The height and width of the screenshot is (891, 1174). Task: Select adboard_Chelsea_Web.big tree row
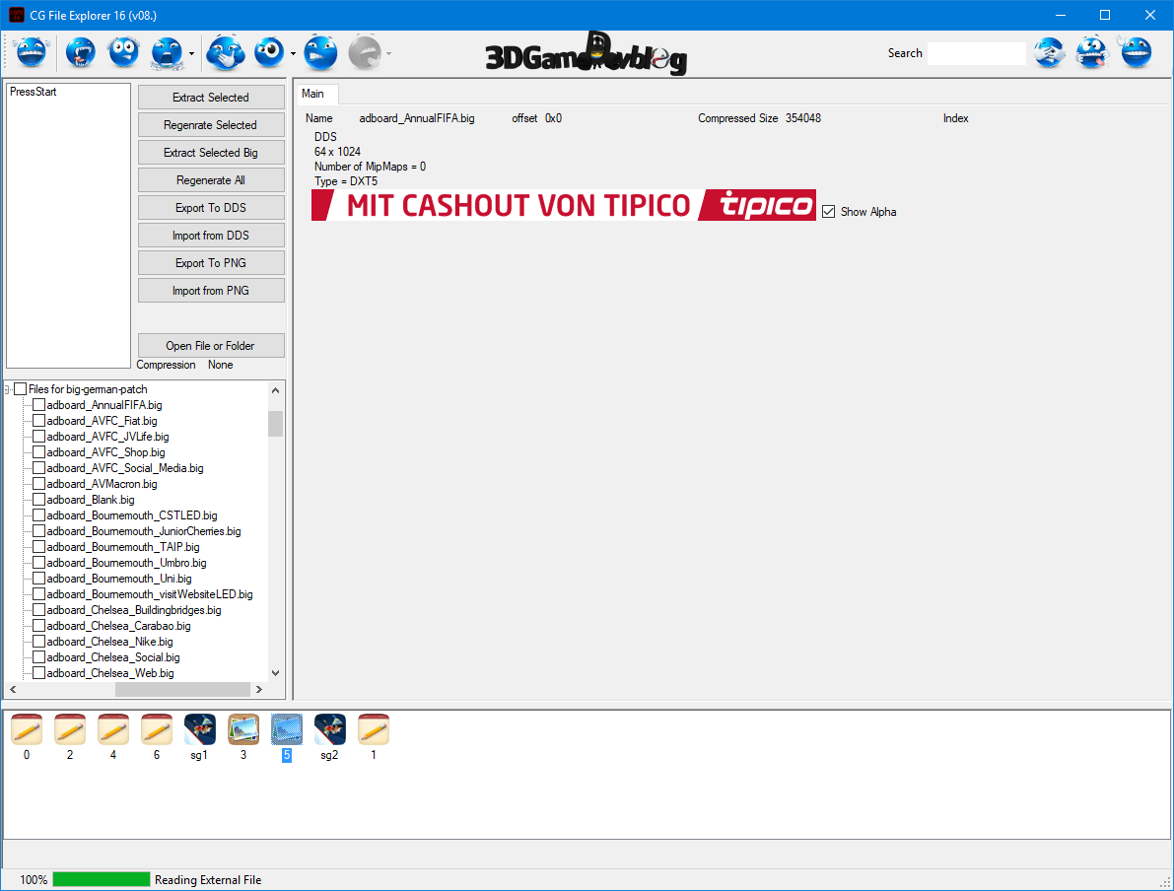110,673
